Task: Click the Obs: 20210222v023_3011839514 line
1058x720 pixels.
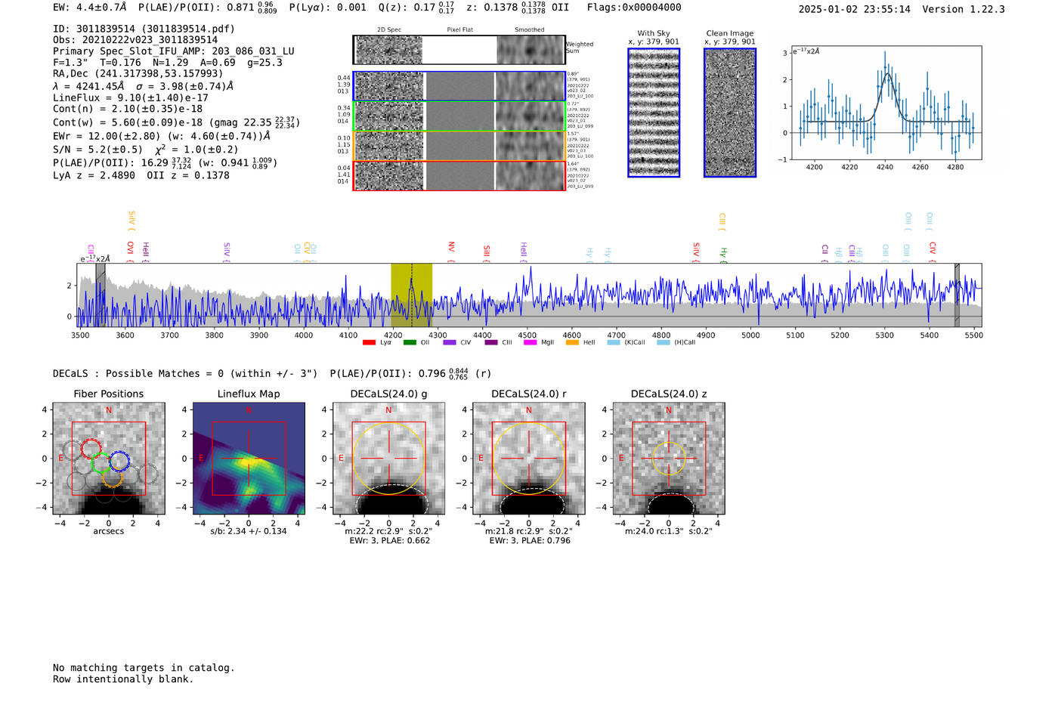Action: 135,40
